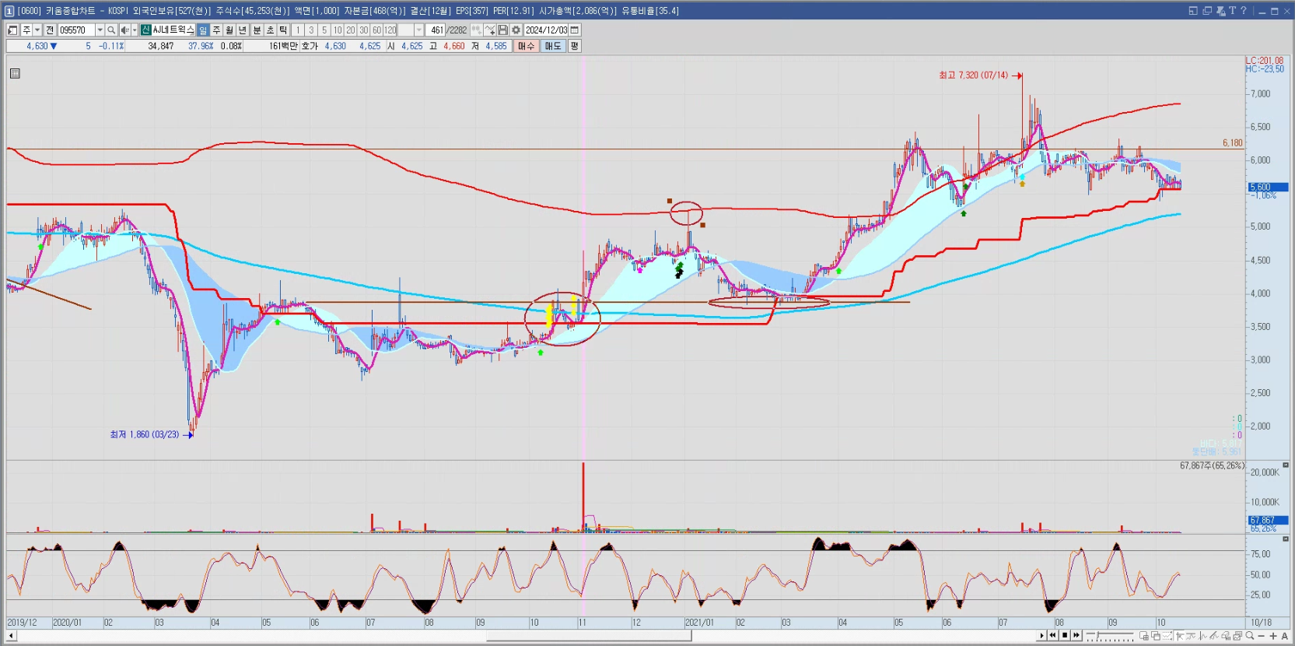
Task: Open the 주 market type dropdown arrow
Action: pyautogui.click(x=37, y=30)
